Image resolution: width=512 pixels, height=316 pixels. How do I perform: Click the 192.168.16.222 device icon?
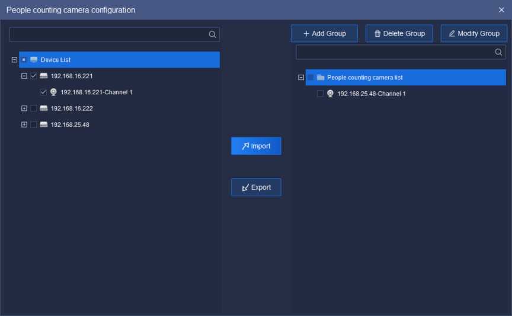[43, 108]
